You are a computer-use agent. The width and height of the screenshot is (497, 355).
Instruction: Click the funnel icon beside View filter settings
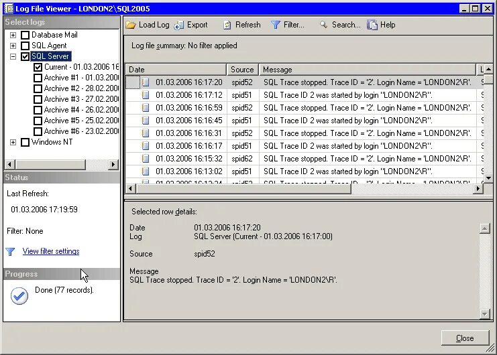click(x=11, y=252)
